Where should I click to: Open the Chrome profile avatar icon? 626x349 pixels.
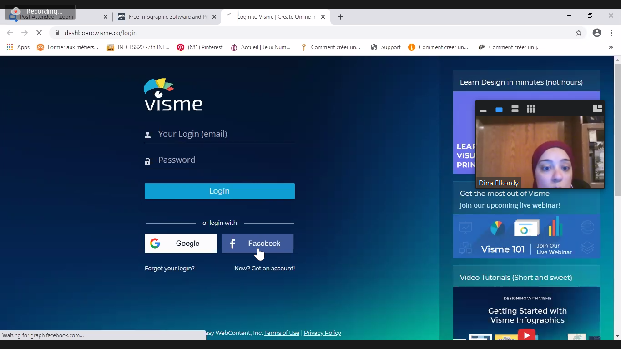tap(597, 33)
